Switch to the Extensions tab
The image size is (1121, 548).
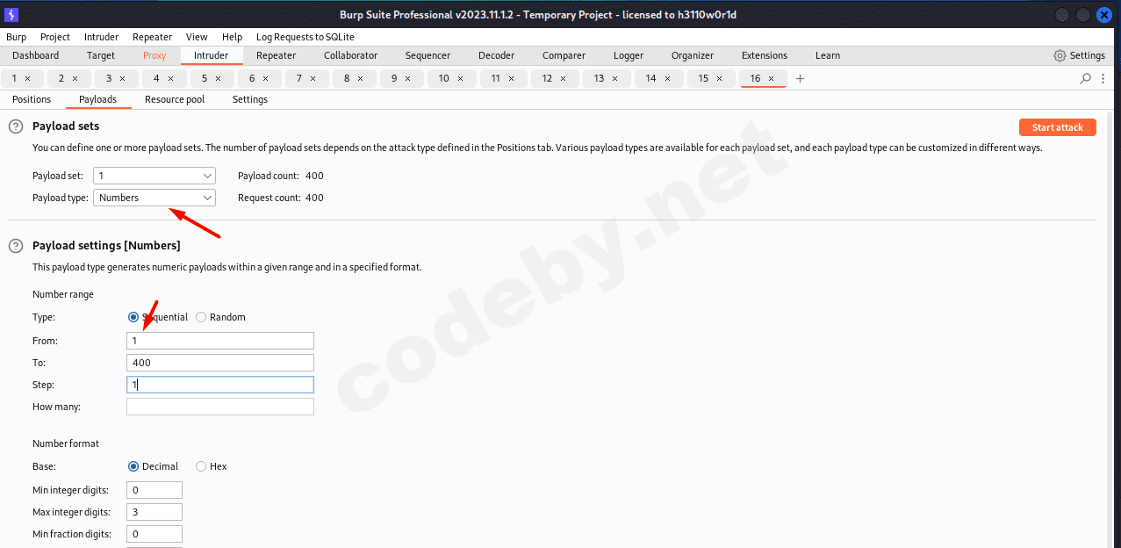point(765,55)
